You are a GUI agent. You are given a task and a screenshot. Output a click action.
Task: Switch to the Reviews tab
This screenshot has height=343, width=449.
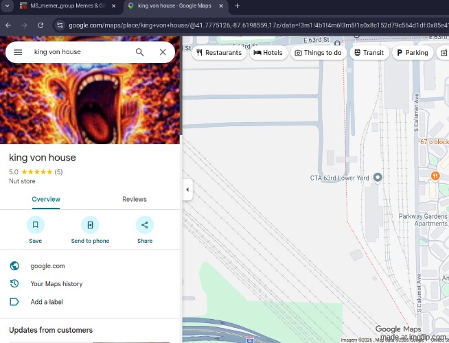pyautogui.click(x=135, y=199)
